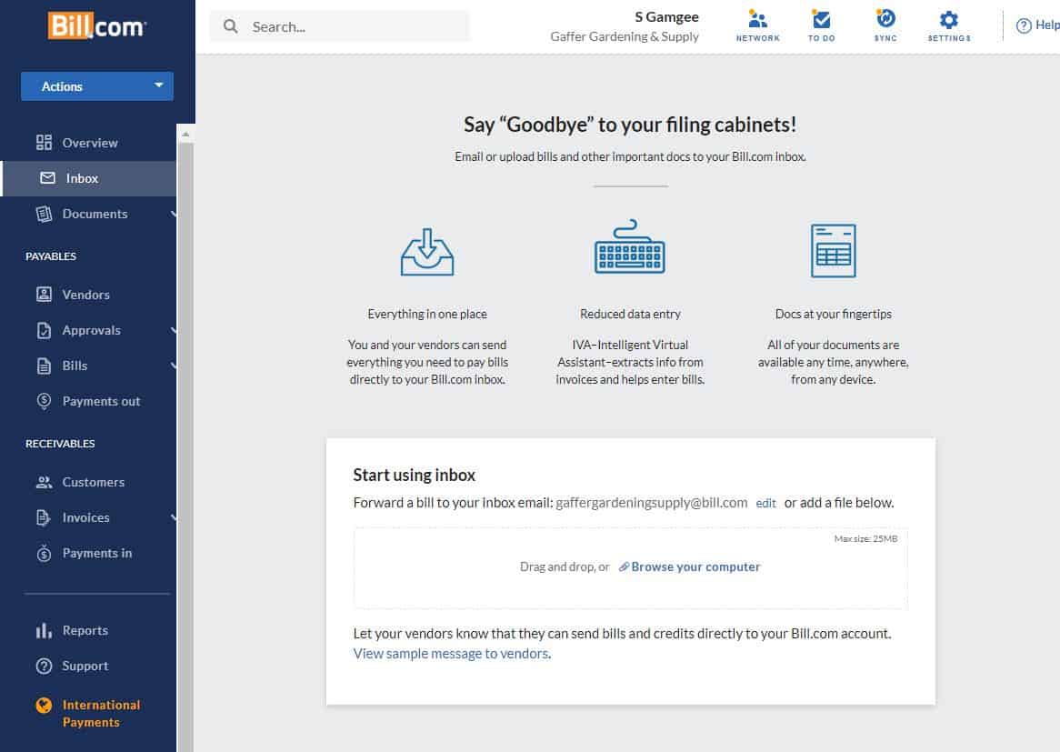Viewport: 1060px width, 752px height.
Task: Open International Payments in the sidebar
Action: pos(102,714)
